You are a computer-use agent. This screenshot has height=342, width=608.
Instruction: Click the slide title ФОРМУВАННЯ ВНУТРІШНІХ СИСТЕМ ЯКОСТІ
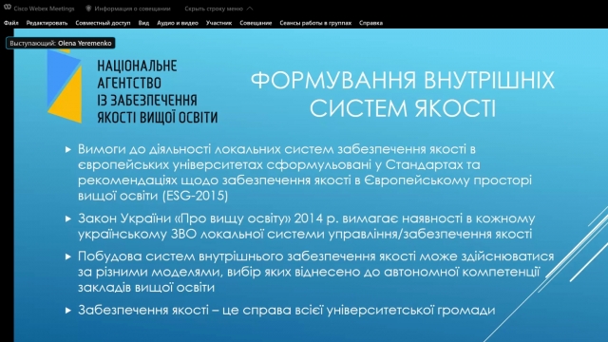403,94
